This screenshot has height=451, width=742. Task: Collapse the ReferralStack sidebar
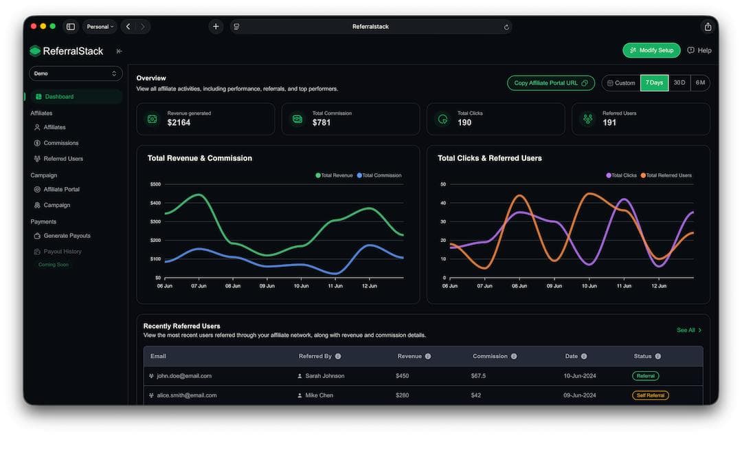120,51
